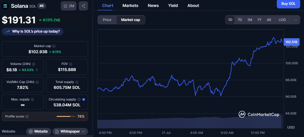The height and width of the screenshot is (137, 304).
Task: Click the globe icon on Website button
Action: point(31,131)
